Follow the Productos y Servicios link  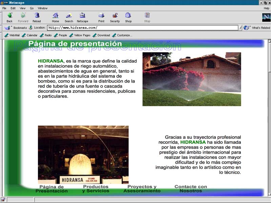coord(96,189)
